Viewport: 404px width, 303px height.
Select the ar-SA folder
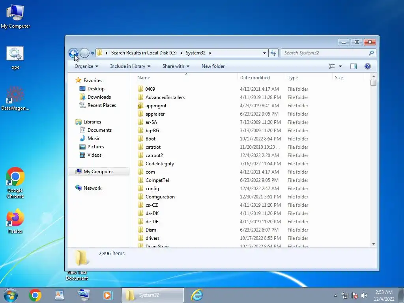(151, 122)
